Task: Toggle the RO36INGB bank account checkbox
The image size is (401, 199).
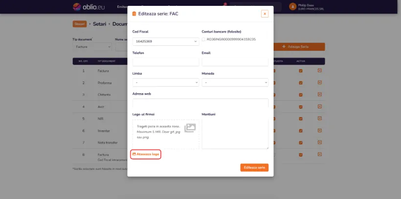Action: pyautogui.click(x=203, y=40)
